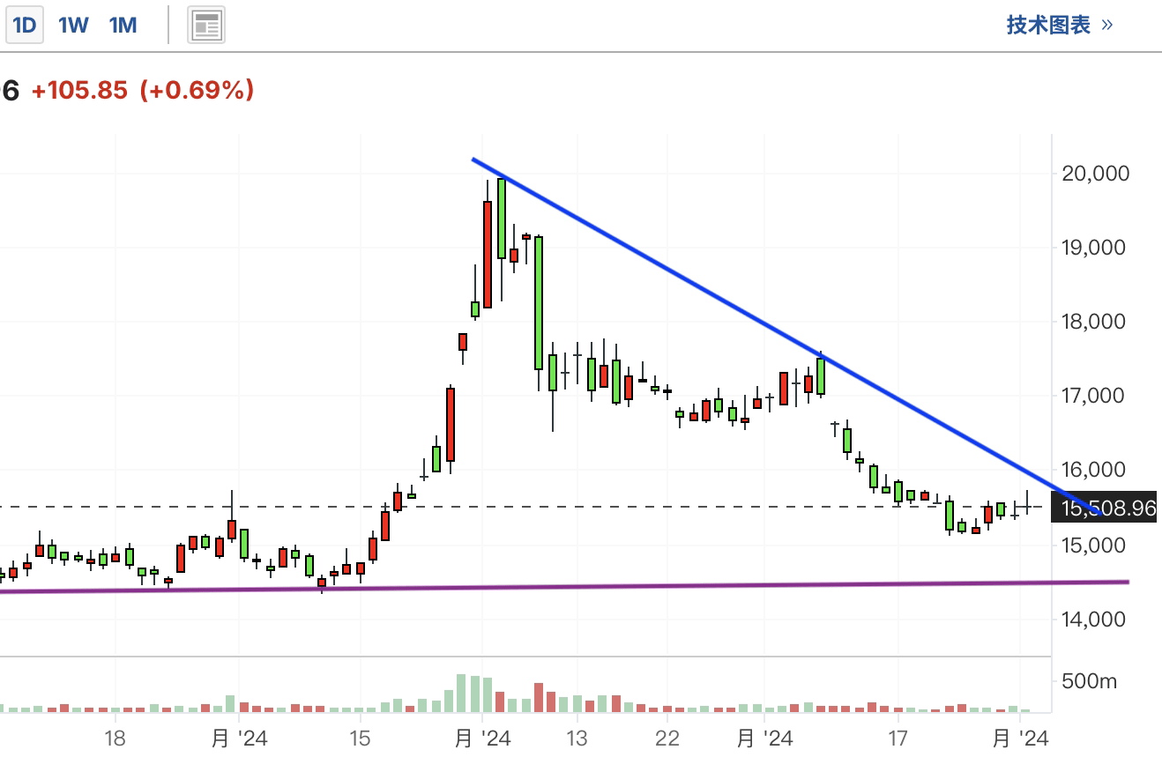This screenshot has width=1162, height=772.
Task: Click the 15,000 price axis label
Action: [x=1095, y=545]
